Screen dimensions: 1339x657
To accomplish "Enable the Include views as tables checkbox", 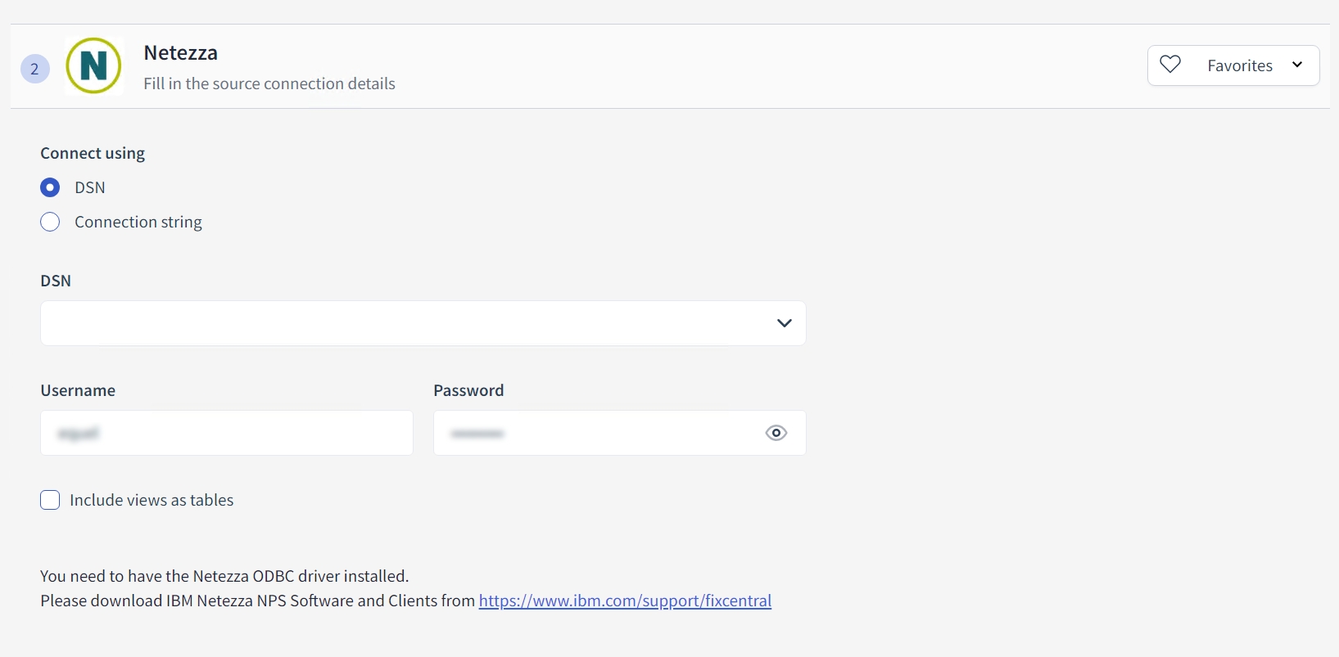I will [x=50, y=500].
